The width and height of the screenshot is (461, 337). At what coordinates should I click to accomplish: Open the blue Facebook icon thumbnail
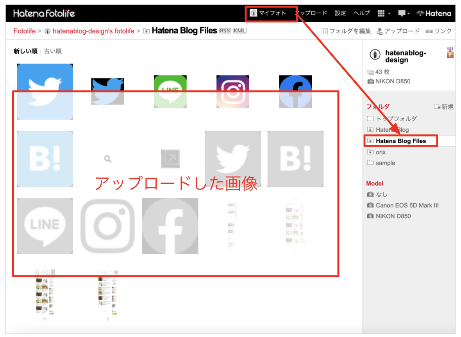[x=295, y=92]
